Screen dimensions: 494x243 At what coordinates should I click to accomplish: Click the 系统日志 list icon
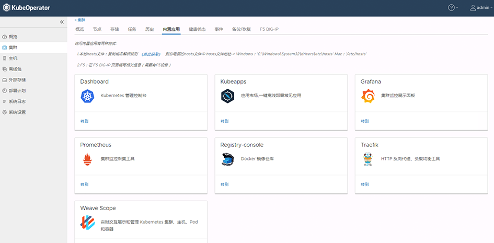point(4,101)
